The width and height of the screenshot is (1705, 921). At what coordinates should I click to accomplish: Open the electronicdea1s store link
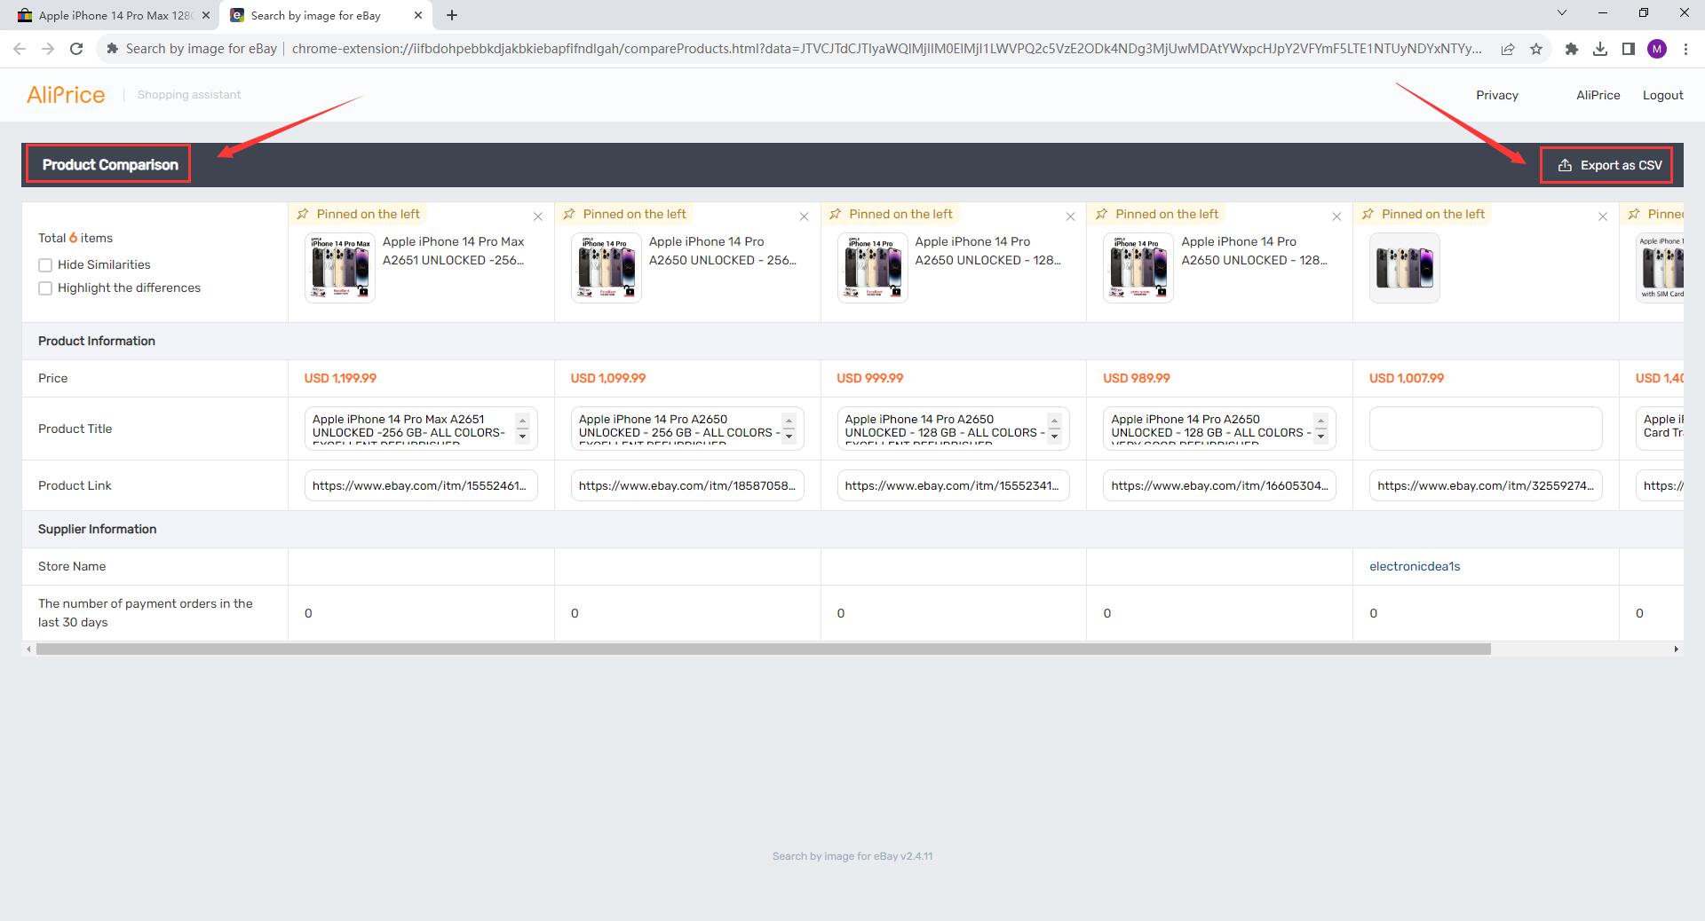(x=1415, y=566)
